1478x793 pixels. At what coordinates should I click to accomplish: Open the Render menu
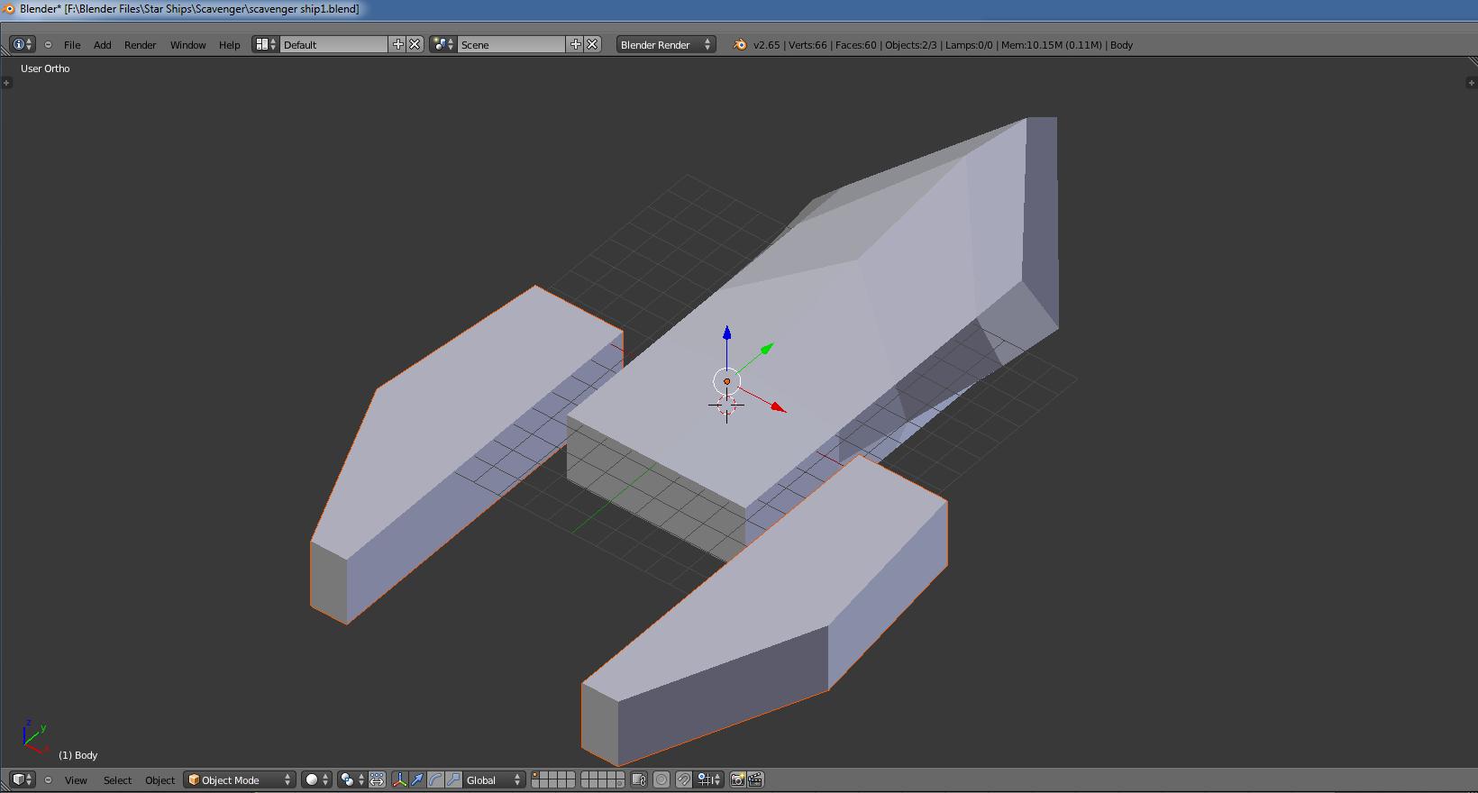(140, 44)
